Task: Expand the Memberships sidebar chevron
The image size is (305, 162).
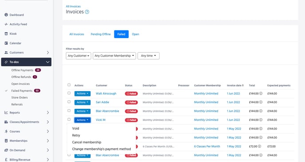Action: [48, 141]
